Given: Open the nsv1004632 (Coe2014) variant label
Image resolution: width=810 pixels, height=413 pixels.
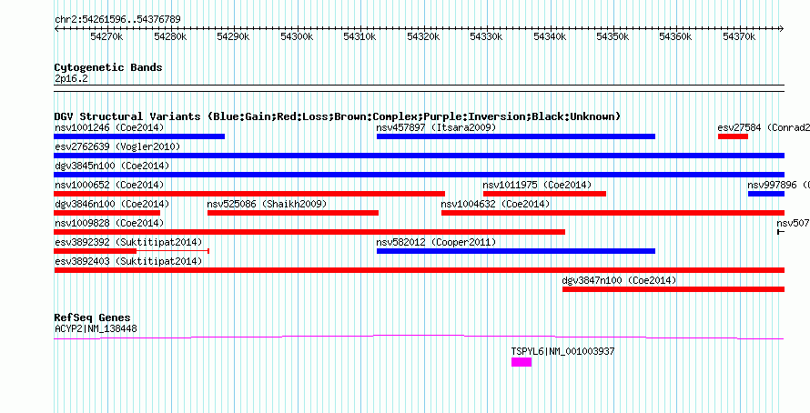Looking at the screenshot, I should pyautogui.click(x=495, y=204).
